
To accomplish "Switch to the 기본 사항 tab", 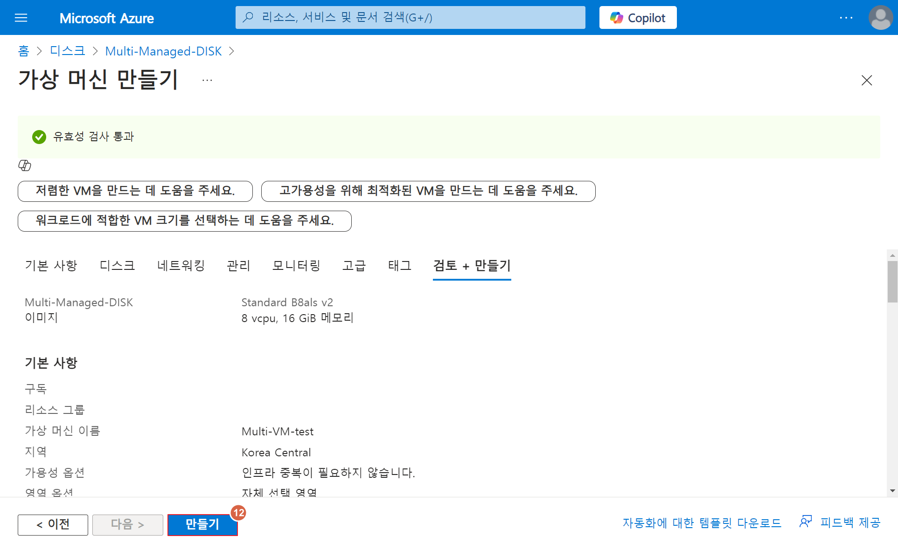I will [51, 266].
